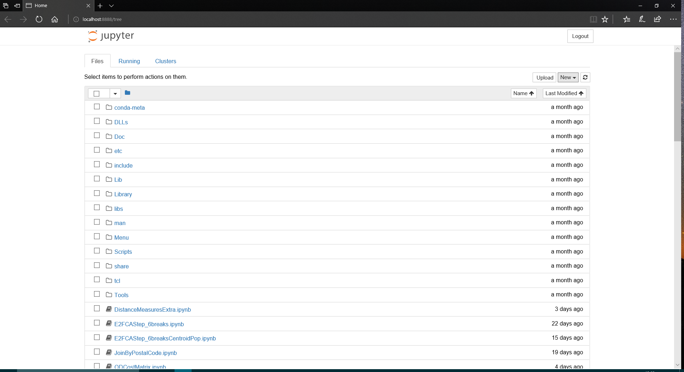Open the tab list chevron in the browser
Screen dimensions: 684x372
(112, 6)
